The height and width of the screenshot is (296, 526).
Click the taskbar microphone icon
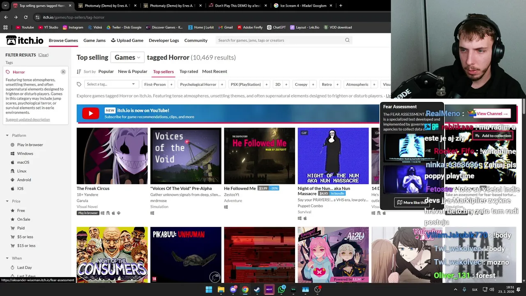(464, 289)
